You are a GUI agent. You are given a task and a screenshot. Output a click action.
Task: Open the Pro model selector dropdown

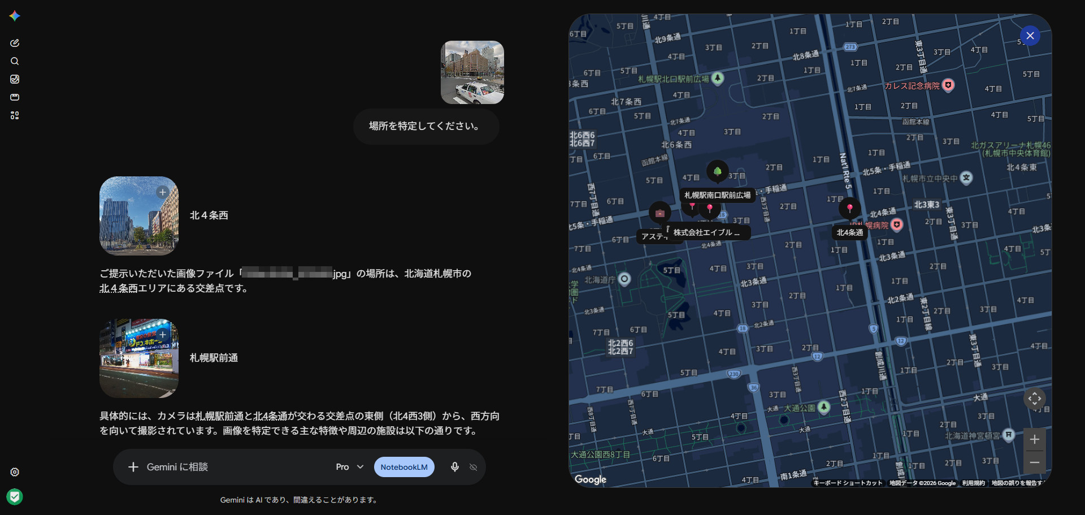pos(350,467)
